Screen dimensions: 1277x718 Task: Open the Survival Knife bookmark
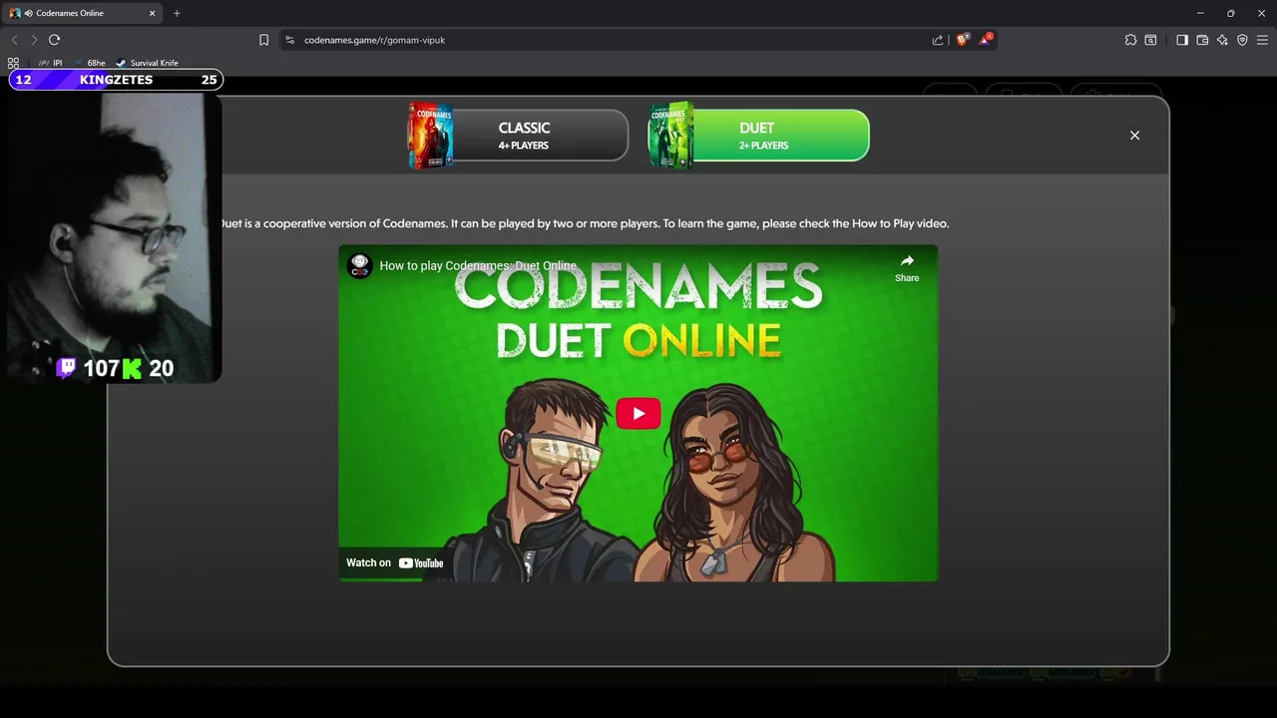147,63
